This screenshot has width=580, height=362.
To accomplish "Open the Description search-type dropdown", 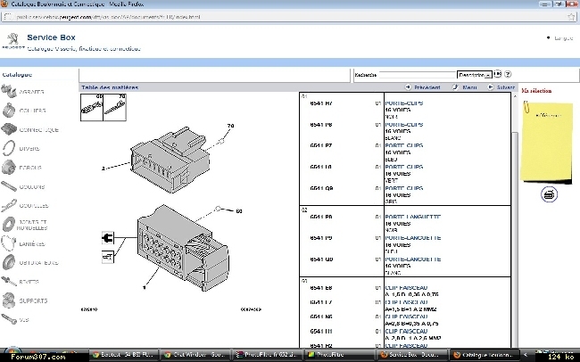I will pyautogui.click(x=475, y=75).
